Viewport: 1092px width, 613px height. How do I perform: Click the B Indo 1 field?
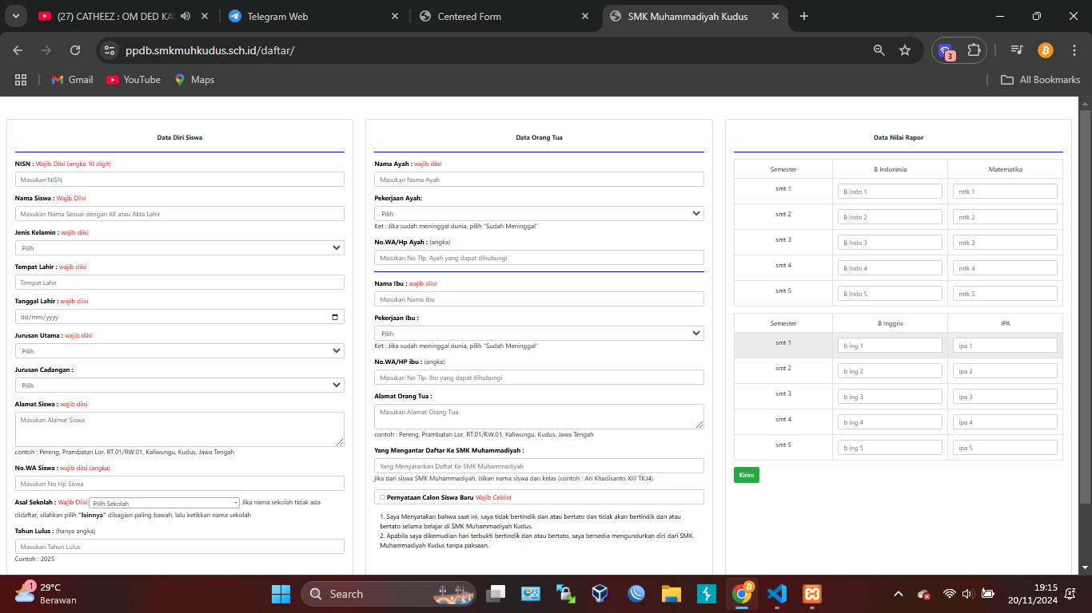coord(890,192)
